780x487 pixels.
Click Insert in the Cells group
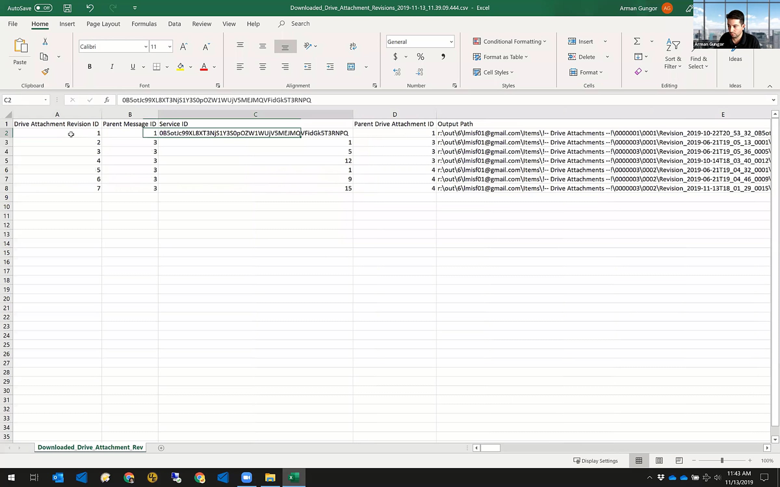click(x=580, y=42)
